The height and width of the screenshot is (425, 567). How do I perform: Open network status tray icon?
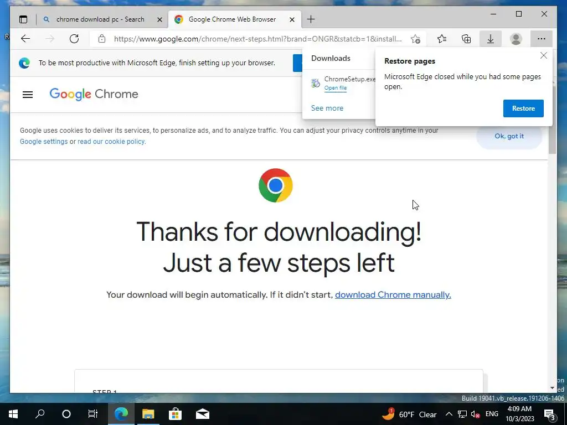(462, 414)
